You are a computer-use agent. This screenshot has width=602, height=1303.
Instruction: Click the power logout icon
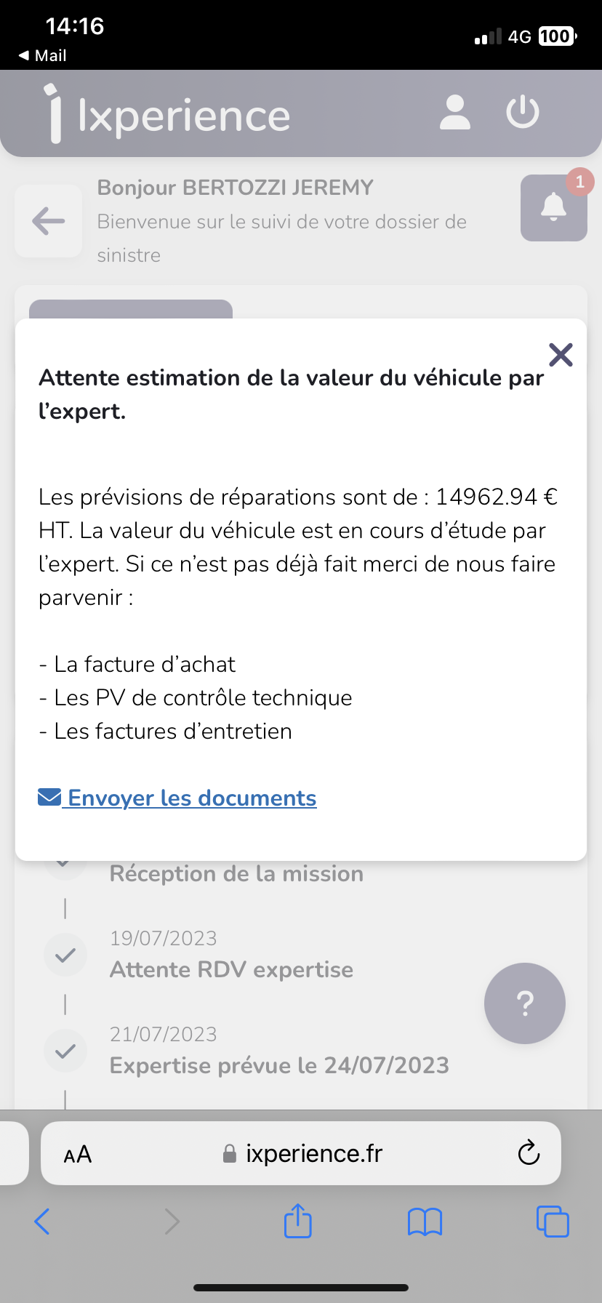pos(523,113)
